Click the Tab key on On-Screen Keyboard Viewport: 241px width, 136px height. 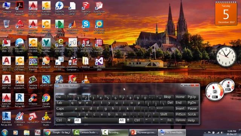(62, 103)
